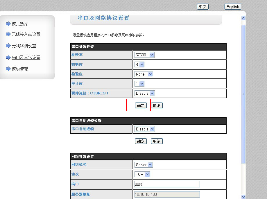Screen dimensions: 267x199
Task: Click the scrollbar down arrow
Action: [x=243, y=196]
